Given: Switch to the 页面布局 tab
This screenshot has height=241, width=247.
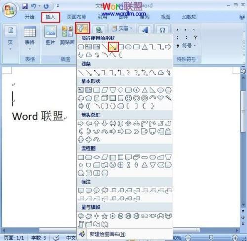Looking at the screenshot, I should [76, 17].
